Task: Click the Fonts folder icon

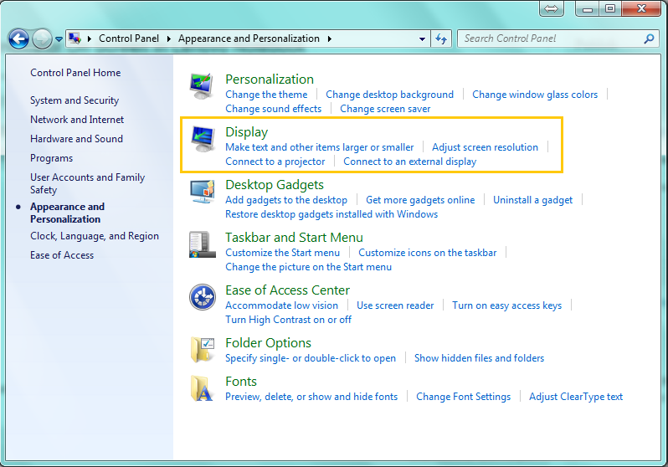Action: click(203, 389)
